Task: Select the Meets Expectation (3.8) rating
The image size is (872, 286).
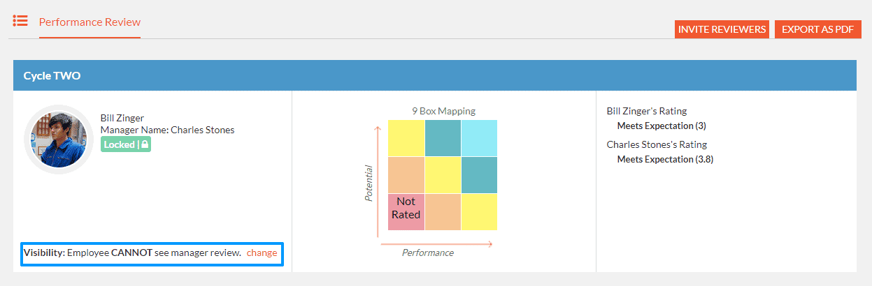Action: pyautogui.click(x=665, y=159)
